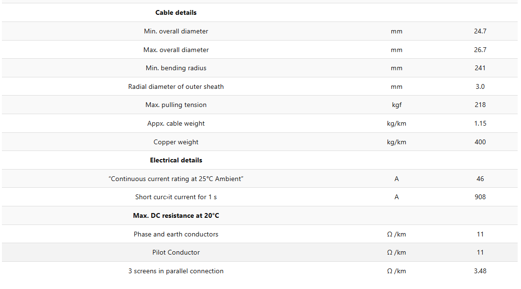Image resolution: width=521 pixels, height=289 pixels.
Task: Select the kgf unit cell
Action: coord(397,105)
